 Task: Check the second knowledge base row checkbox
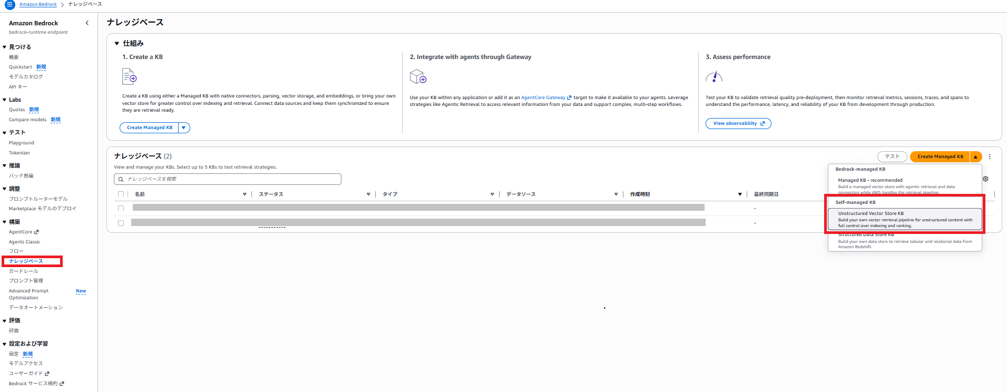[121, 223]
